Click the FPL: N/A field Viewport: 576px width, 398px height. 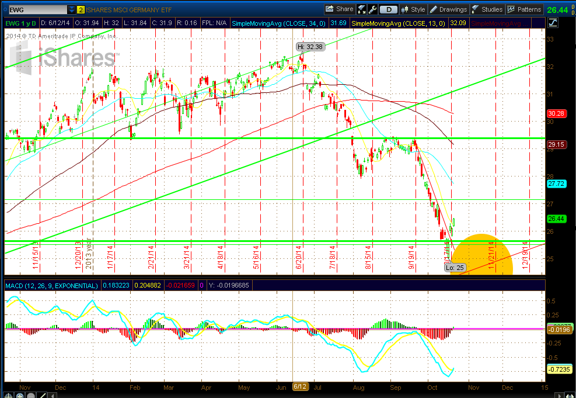214,23
